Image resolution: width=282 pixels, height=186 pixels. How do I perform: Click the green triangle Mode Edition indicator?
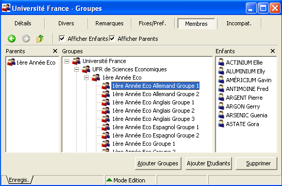tap(109, 180)
